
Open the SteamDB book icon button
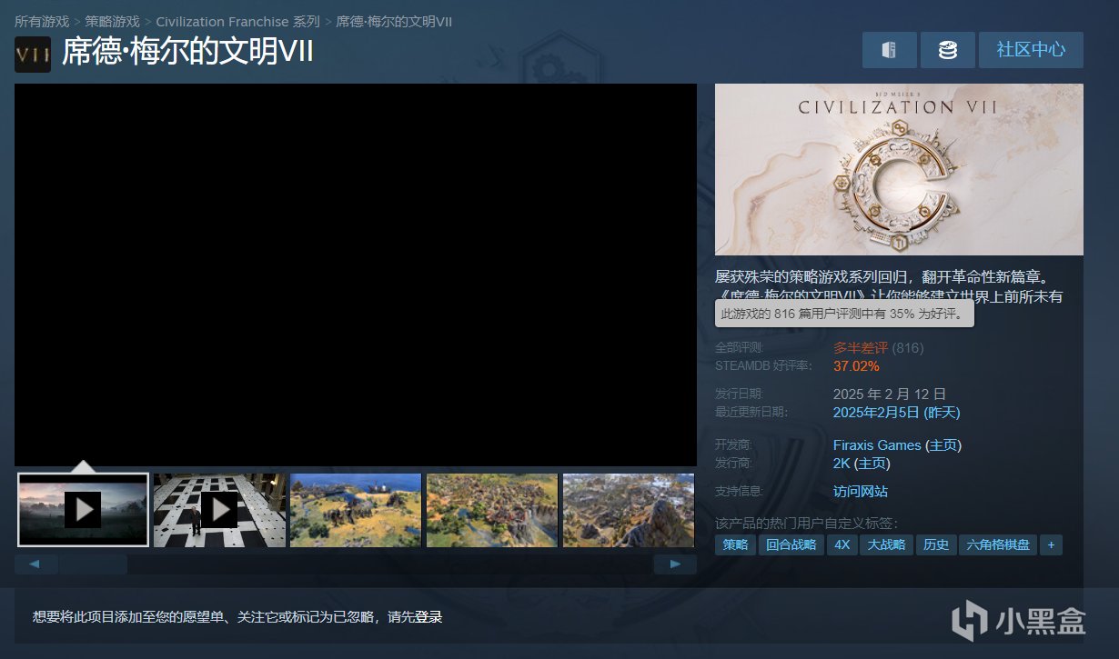(x=889, y=50)
